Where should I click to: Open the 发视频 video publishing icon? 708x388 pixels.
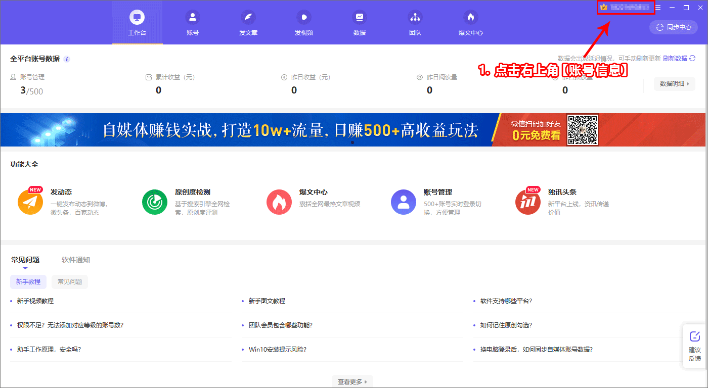pyautogui.click(x=304, y=17)
